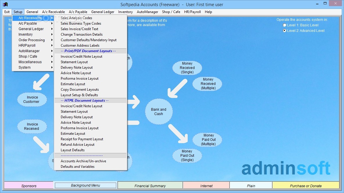Viewport: 344px width, 193px height.
Task: Select Customer Address Labels
Action: (x=90, y=45)
